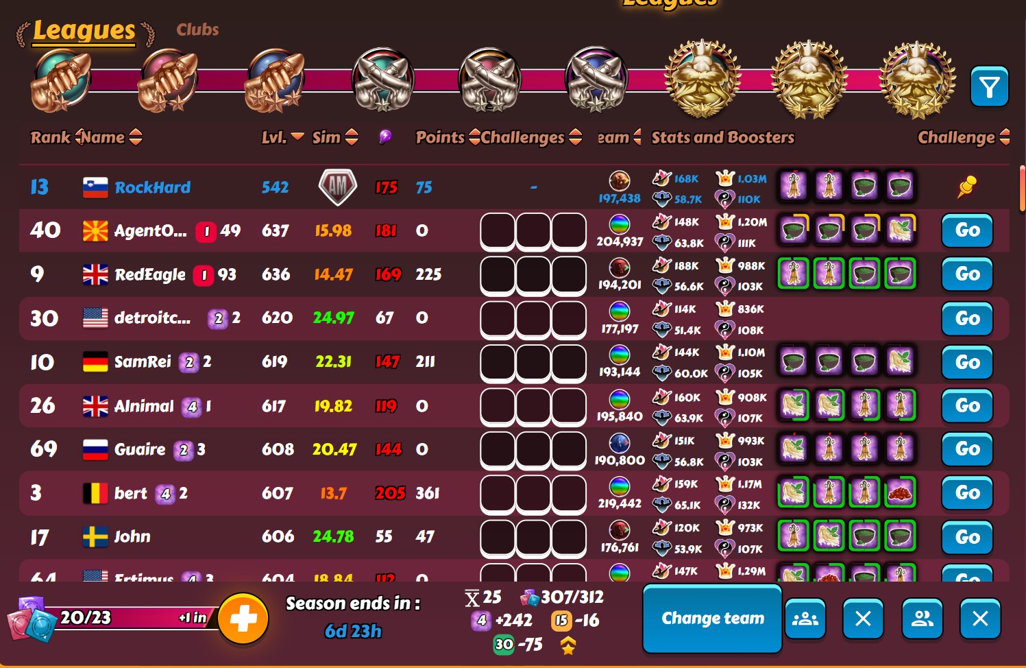Screen dimensions: 1026x668
Task: Select the first silver crossed league badge
Action: [382, 80]
